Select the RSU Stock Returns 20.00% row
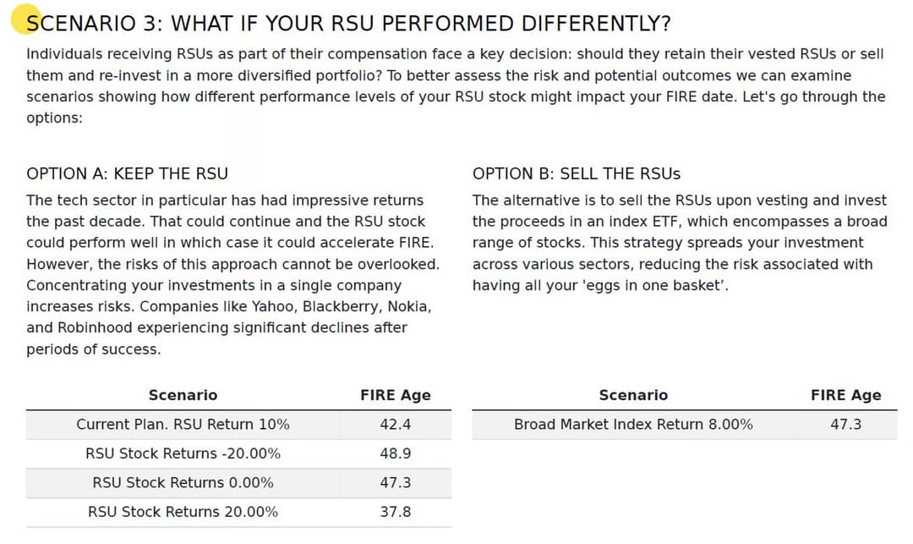This screenshot has height=544, width=913. [183, 511]
